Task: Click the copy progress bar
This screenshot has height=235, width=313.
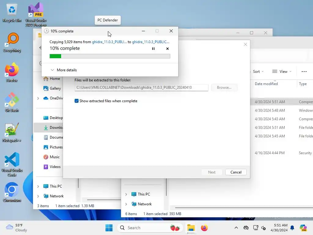Action: [110, 56]
